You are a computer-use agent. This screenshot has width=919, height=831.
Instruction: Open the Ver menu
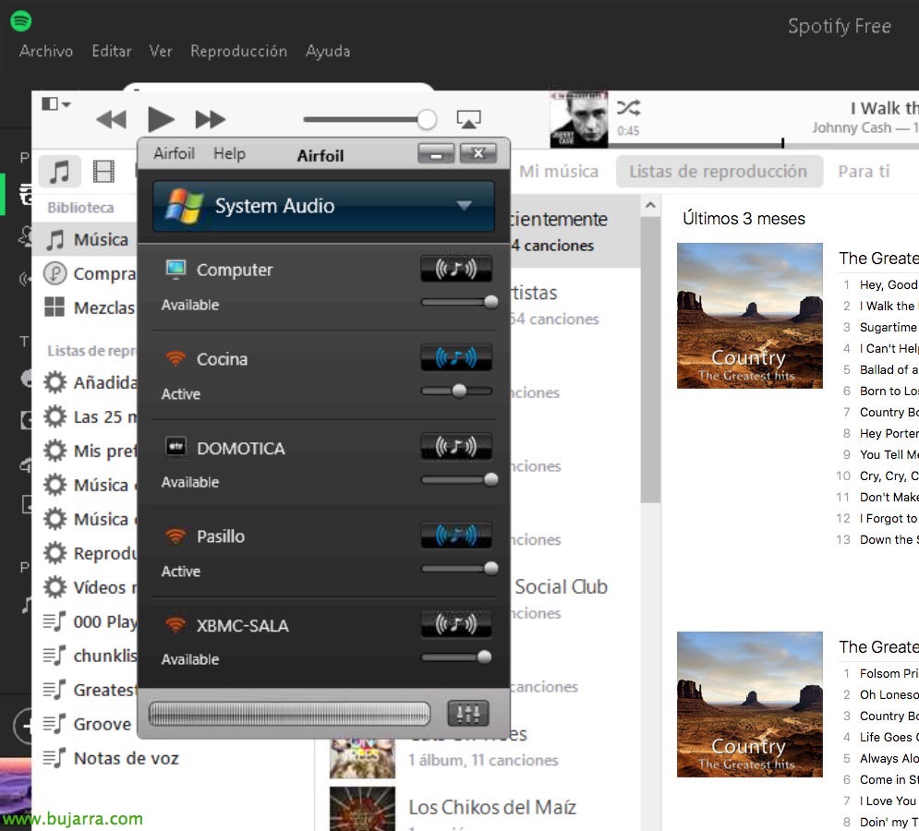[161, 51]
